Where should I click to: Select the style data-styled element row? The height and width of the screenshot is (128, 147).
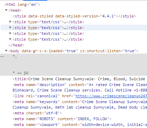click(74, 16)
